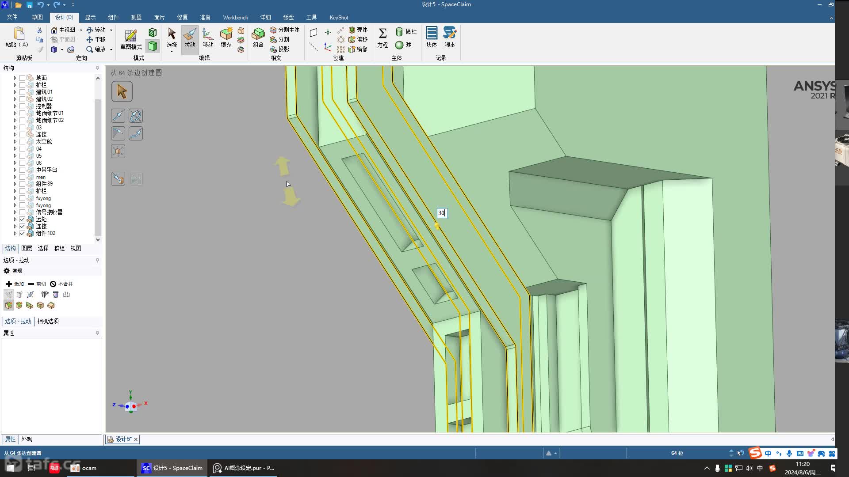Expand the 组件 89 tree node
This screenshot has width=849, height=477.
pos(15,184)
